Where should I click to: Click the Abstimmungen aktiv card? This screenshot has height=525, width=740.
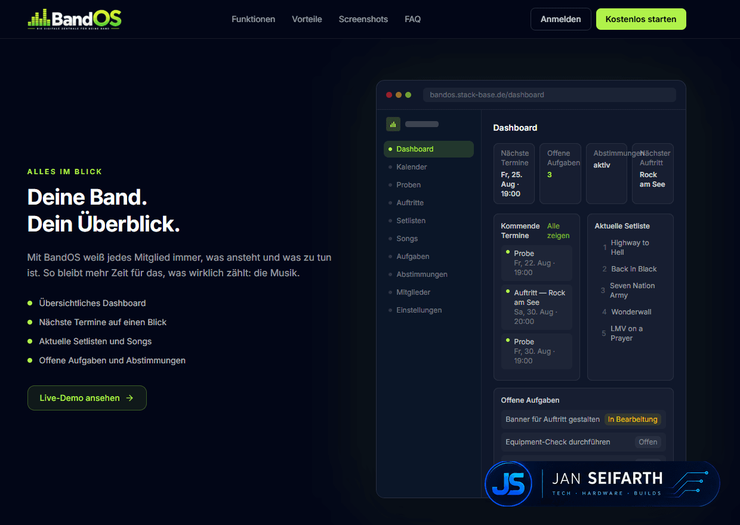606,174
